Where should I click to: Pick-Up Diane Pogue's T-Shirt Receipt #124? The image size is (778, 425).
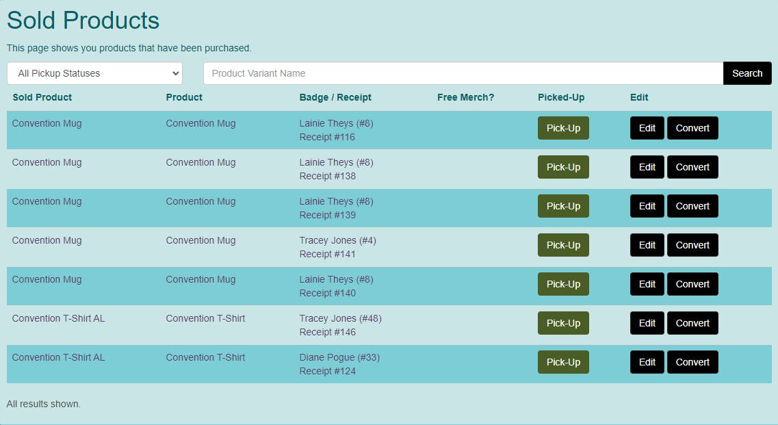tap(563, 362)
